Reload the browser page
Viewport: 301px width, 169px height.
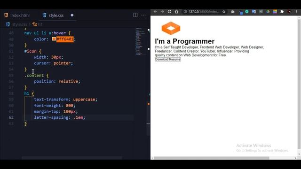tap(169, 12)
